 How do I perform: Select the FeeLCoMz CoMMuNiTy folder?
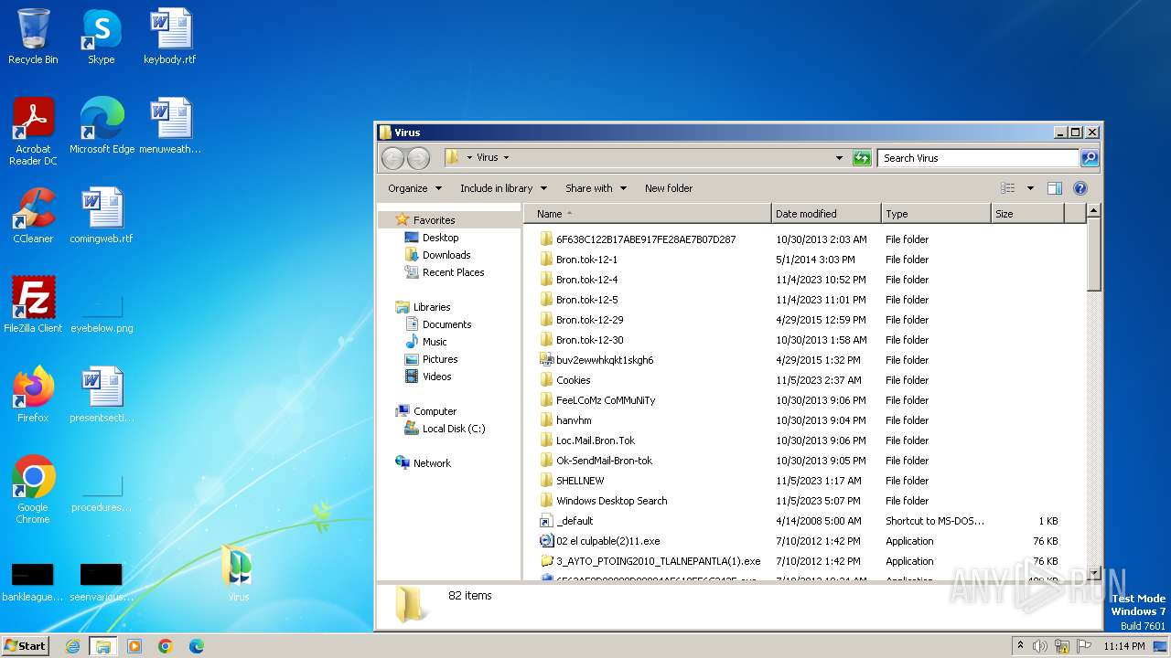point(606,400)
